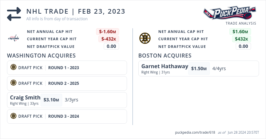Click the trade swap arrows icon
266x139 pixels.
[x=14, y=14]
